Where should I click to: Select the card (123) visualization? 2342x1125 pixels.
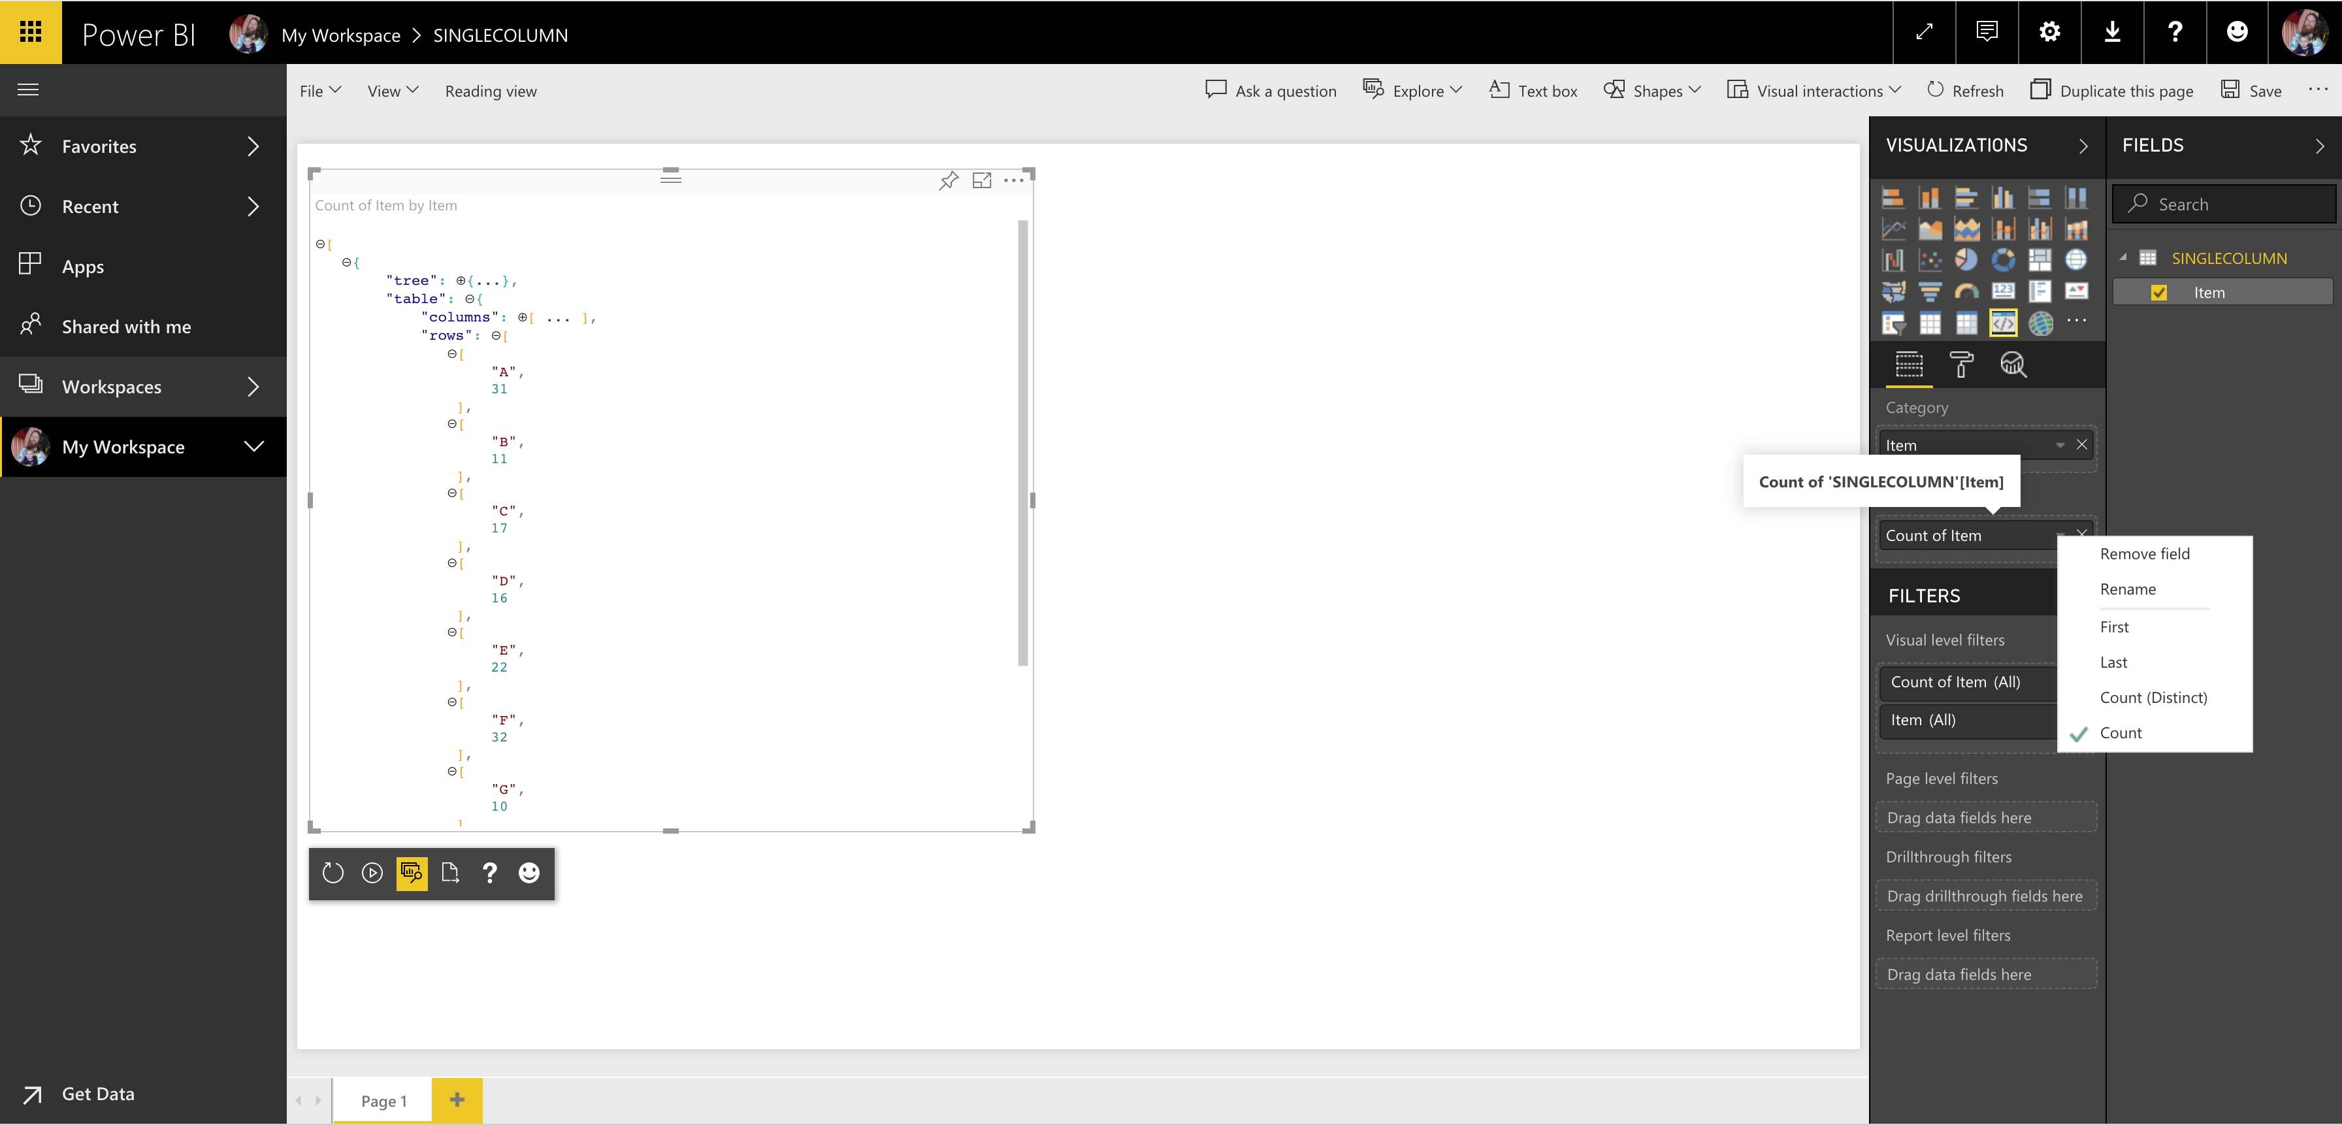tap(2003, 291)
